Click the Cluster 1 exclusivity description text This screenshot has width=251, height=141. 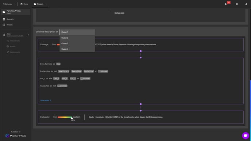[125, 117]
